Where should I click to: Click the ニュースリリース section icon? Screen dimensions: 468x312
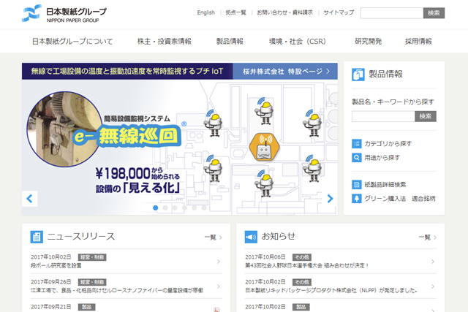37,237
